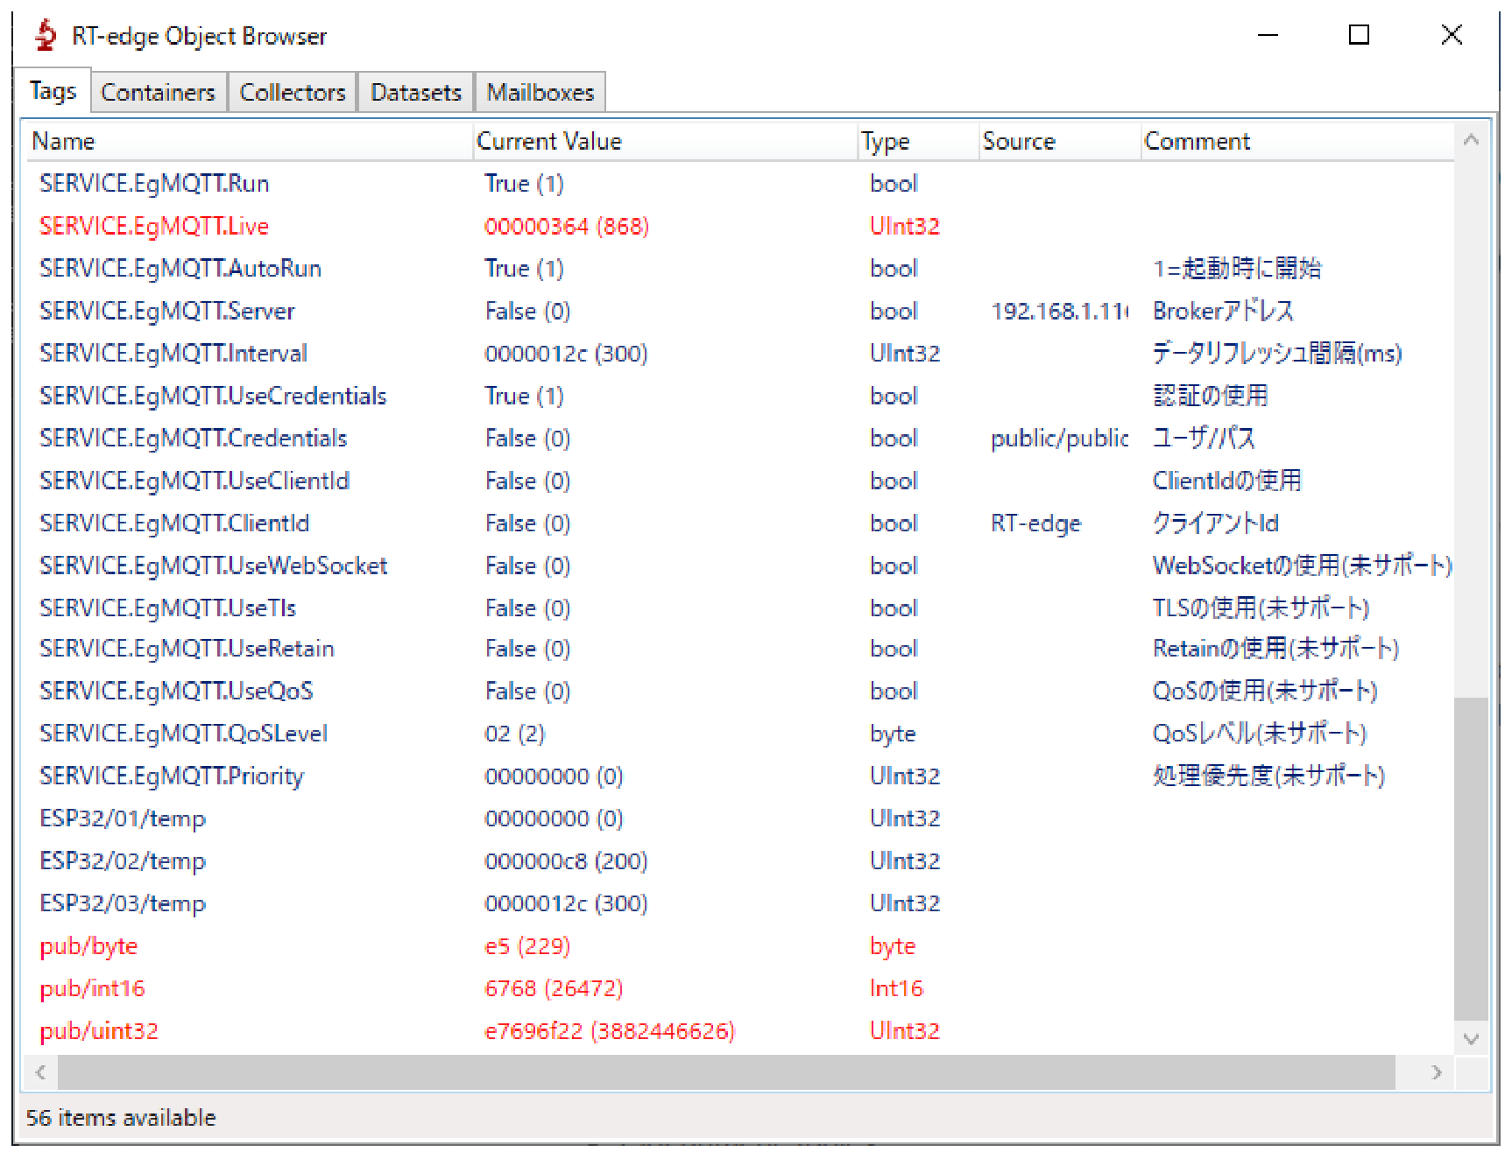The width and height of the screenshot is (1512, 1159).
Task: Click the データリフレッシュ間隔(ms) comment
Action: click(x=1277, y=353)
